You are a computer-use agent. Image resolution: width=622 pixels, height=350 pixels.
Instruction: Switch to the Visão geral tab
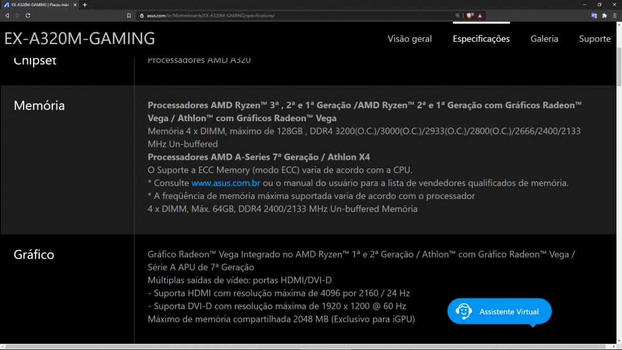click(409, 39)
